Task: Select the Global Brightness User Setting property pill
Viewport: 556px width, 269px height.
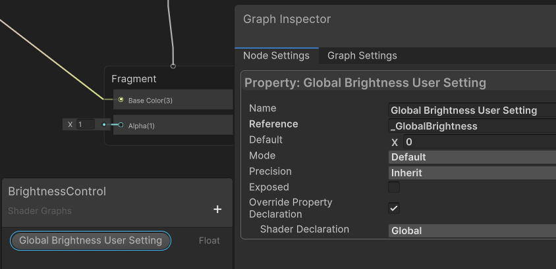Action: [x=90, y=241]
